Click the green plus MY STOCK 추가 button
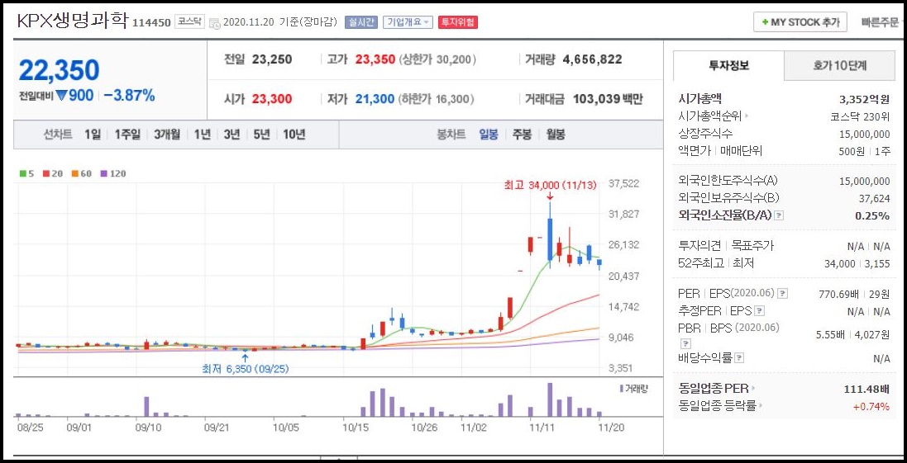This screenshot has height=463, width=907. coord(800,22)
